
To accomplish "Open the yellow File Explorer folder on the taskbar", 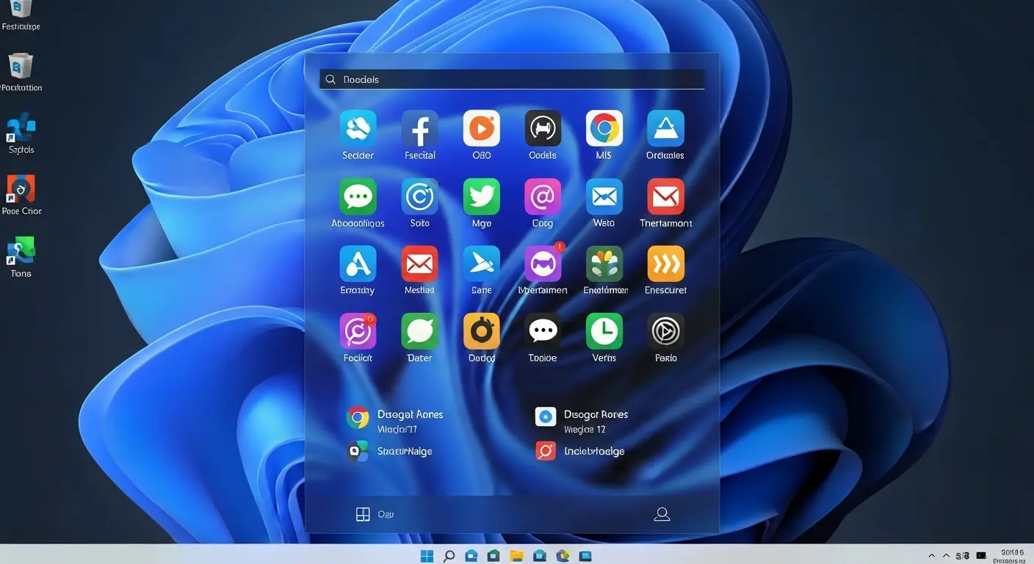I will (x=516, y=556).
